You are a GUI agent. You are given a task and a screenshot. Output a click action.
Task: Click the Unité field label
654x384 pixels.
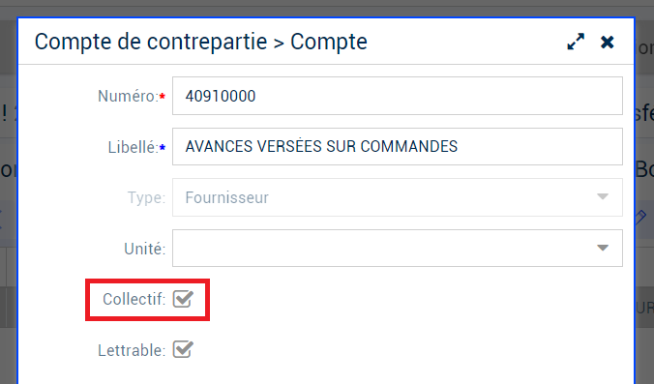point(145,249)
